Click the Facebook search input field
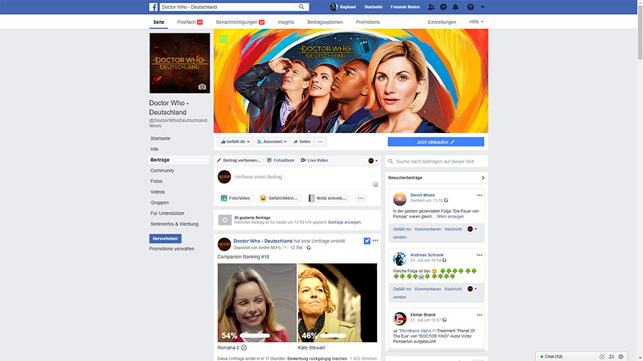 [x=228, y=7]
